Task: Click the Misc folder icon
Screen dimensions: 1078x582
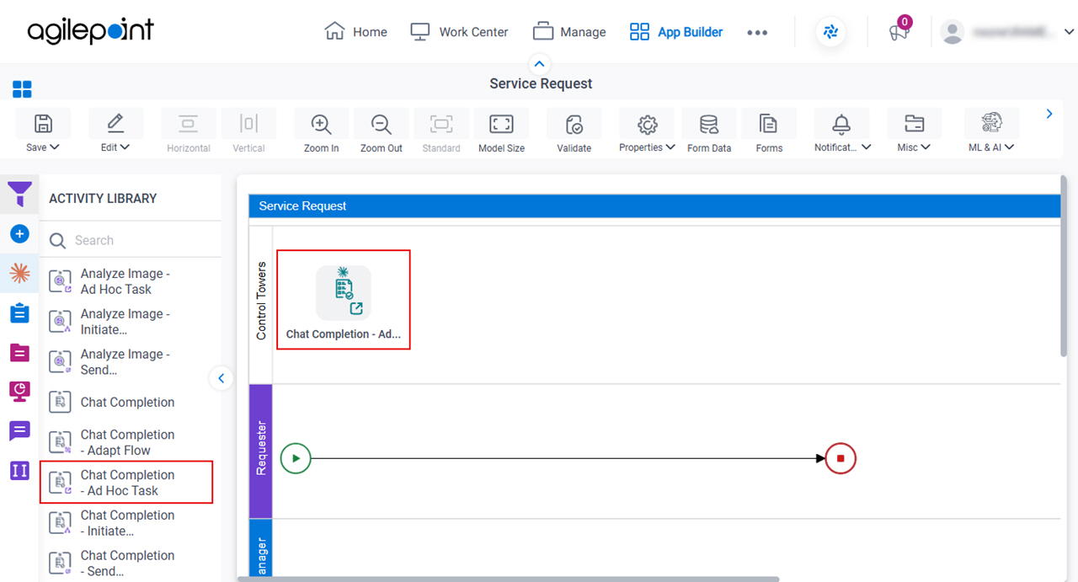Action: tap(914, 124)
